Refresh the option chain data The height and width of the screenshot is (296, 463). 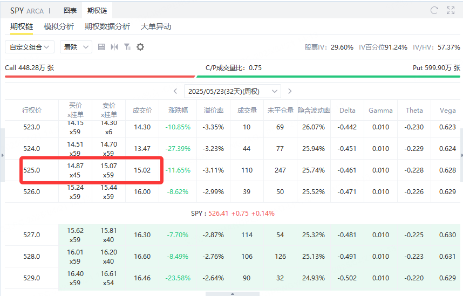pyautogui.click(x=434, y=10)
